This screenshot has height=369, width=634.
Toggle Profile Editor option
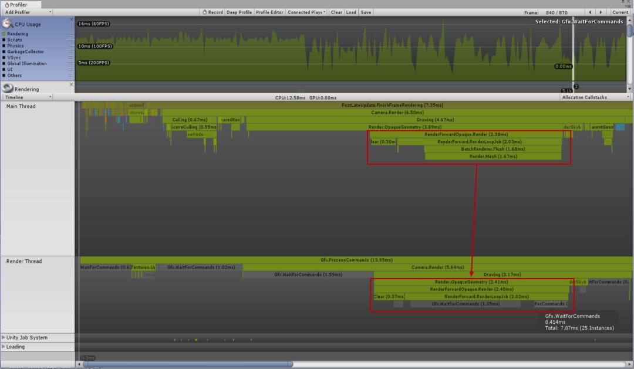269,12
